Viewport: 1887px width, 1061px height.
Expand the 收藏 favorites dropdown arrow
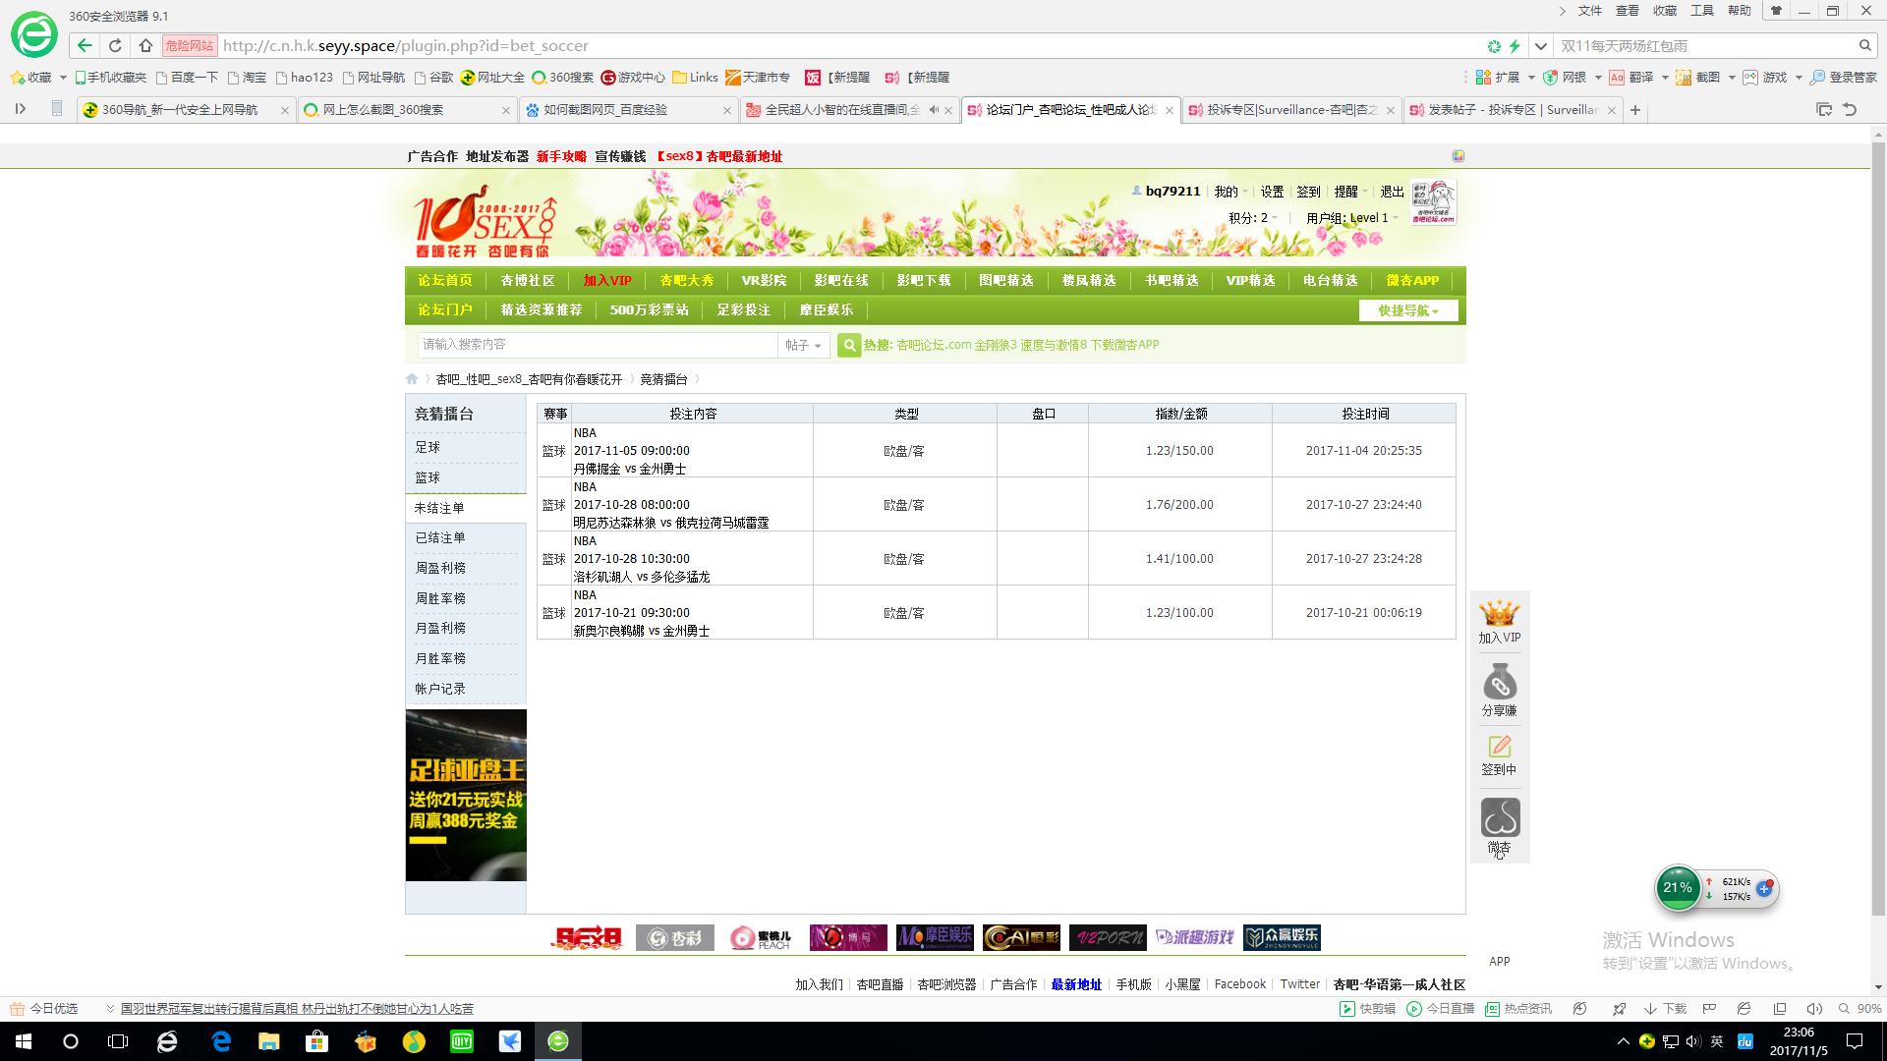[63, 78]
